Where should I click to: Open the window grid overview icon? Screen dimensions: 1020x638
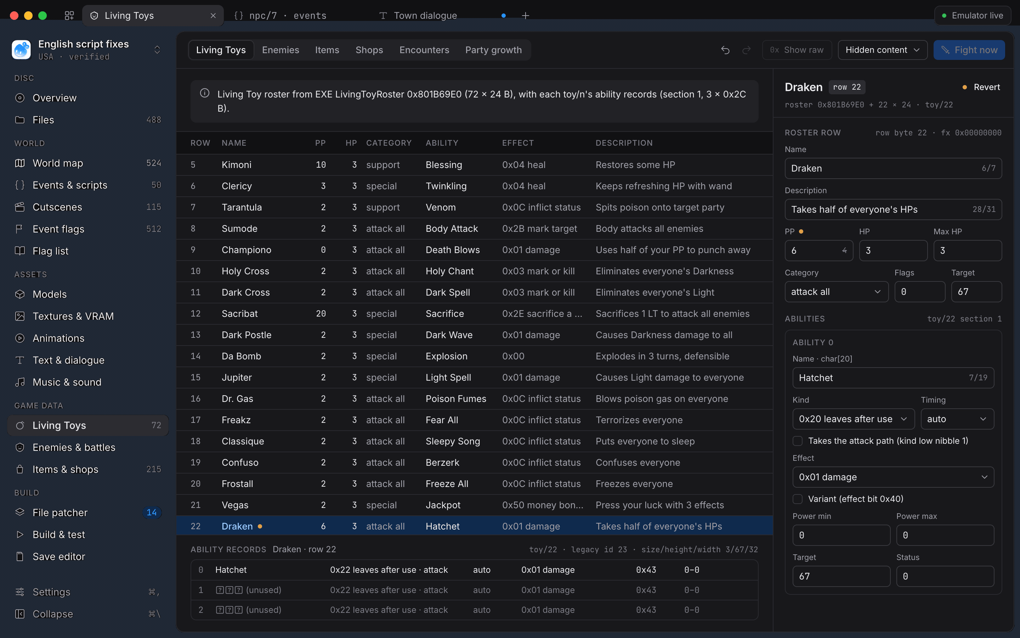[69, 16]
